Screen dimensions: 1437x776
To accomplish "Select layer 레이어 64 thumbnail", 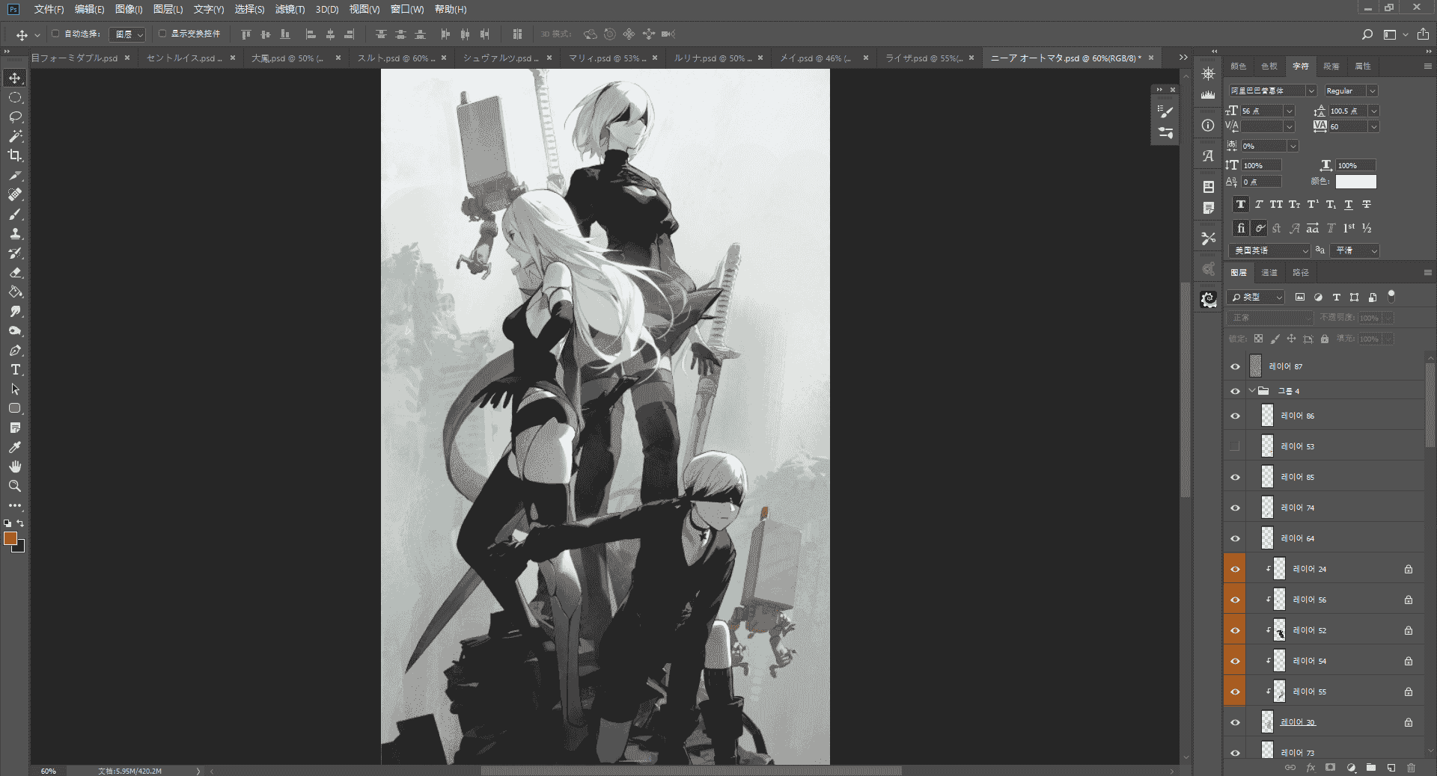I will pyautogui.click(x=1267, y=538).
